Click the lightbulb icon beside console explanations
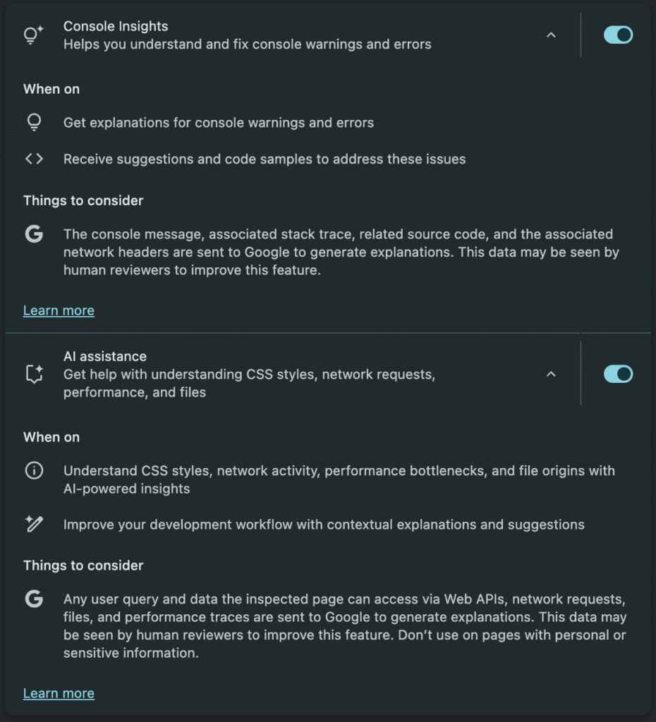This screenshot has width=656, height=722. pyautogui.click(x=34, y=123)
